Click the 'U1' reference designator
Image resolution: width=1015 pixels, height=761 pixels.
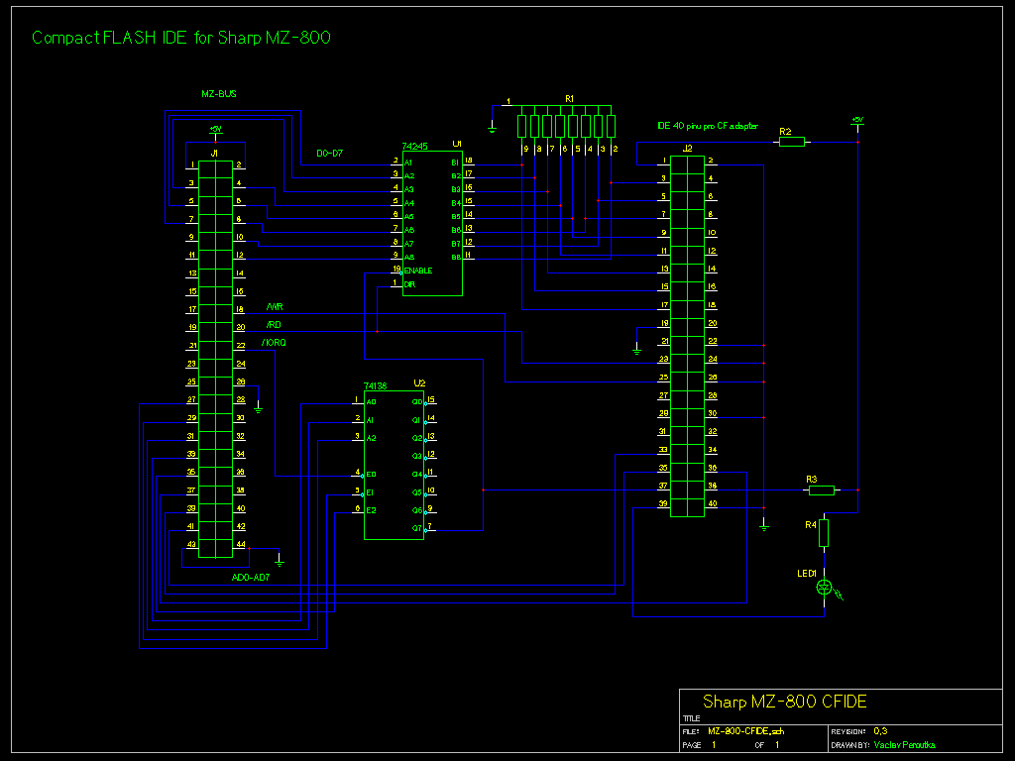click(457, 144)
